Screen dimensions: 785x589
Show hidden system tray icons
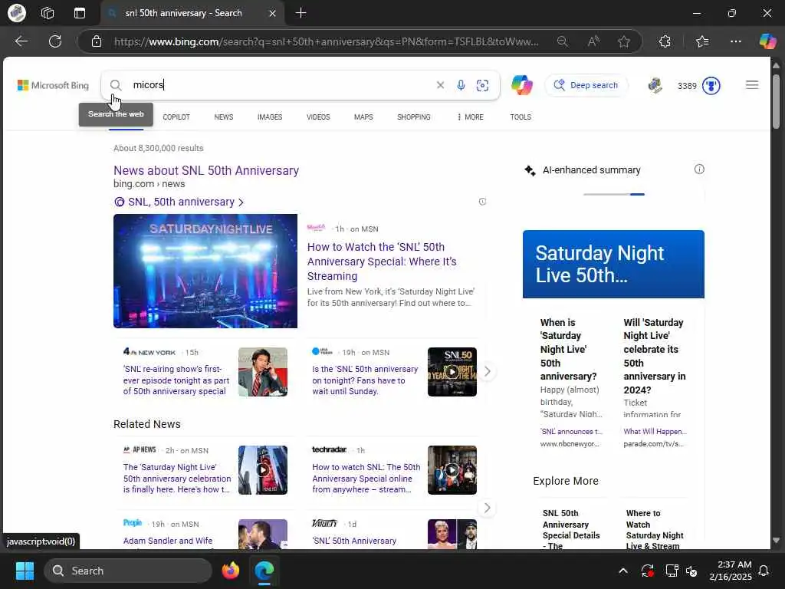click(622, 571)
